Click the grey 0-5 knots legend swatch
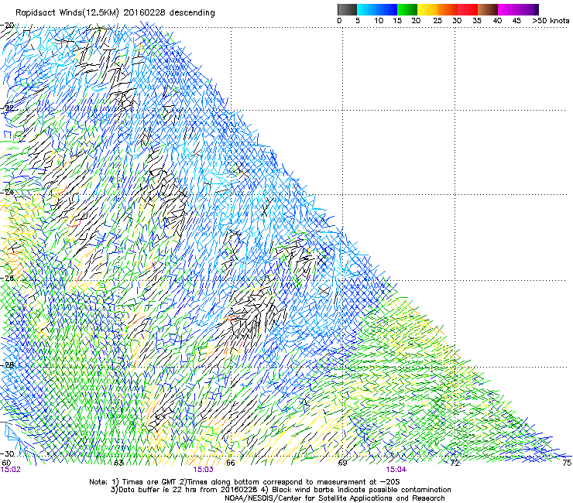This screenshot has width=573, height=503. [347, 9]
